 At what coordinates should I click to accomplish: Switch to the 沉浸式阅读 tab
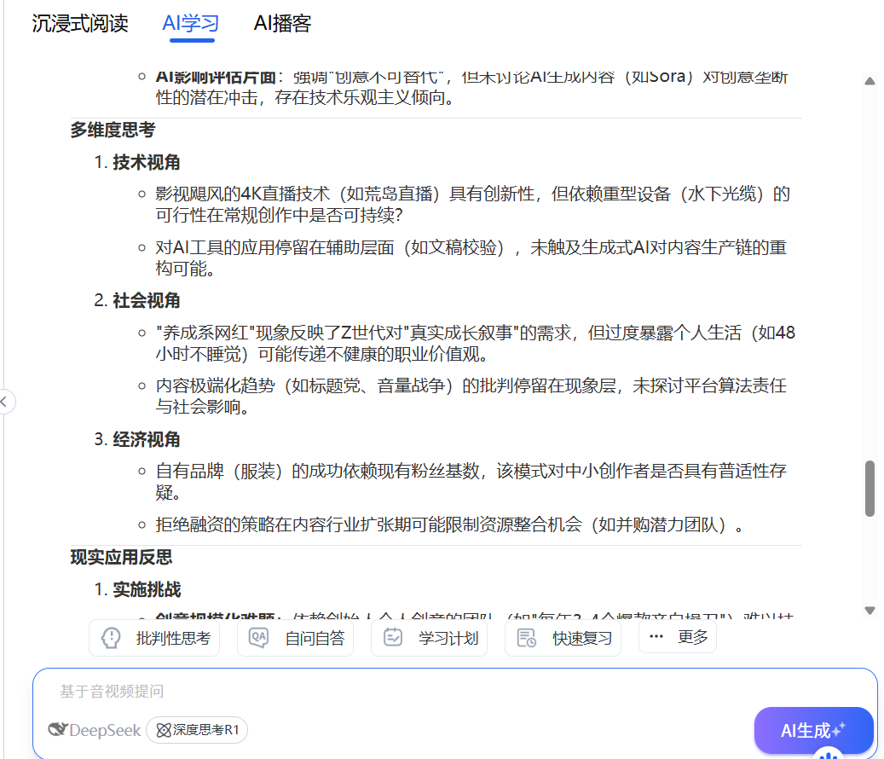click(80, 24)
